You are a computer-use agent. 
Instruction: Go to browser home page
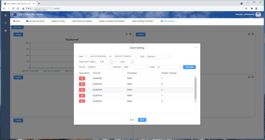(17, 8)
